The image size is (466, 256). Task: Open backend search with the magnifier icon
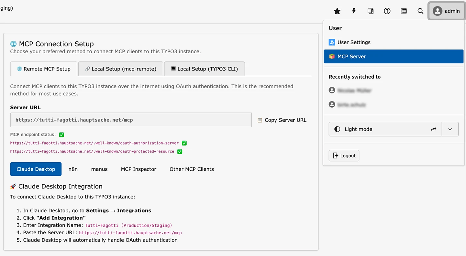[420, 11]
